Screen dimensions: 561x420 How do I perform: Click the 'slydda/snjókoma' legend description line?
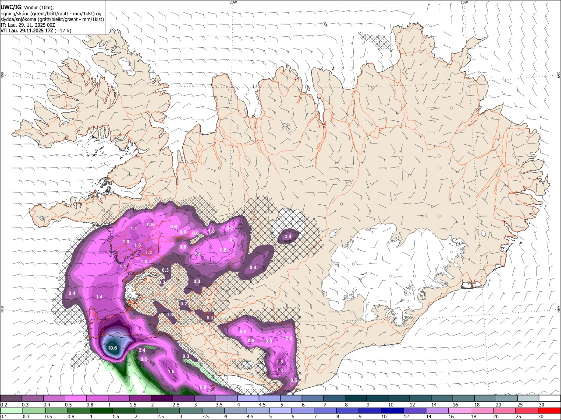pyautogui.click(x=52, y=19)
